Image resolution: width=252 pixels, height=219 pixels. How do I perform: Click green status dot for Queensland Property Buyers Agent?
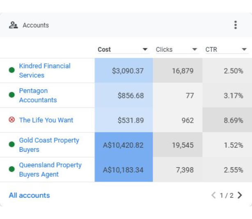11,169
